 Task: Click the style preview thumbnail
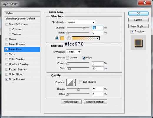pos(138,42)
